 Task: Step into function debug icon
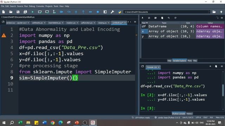point(76,12)
